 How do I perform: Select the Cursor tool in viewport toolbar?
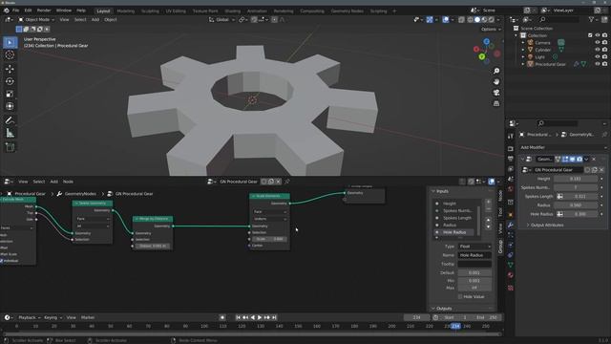10,55
